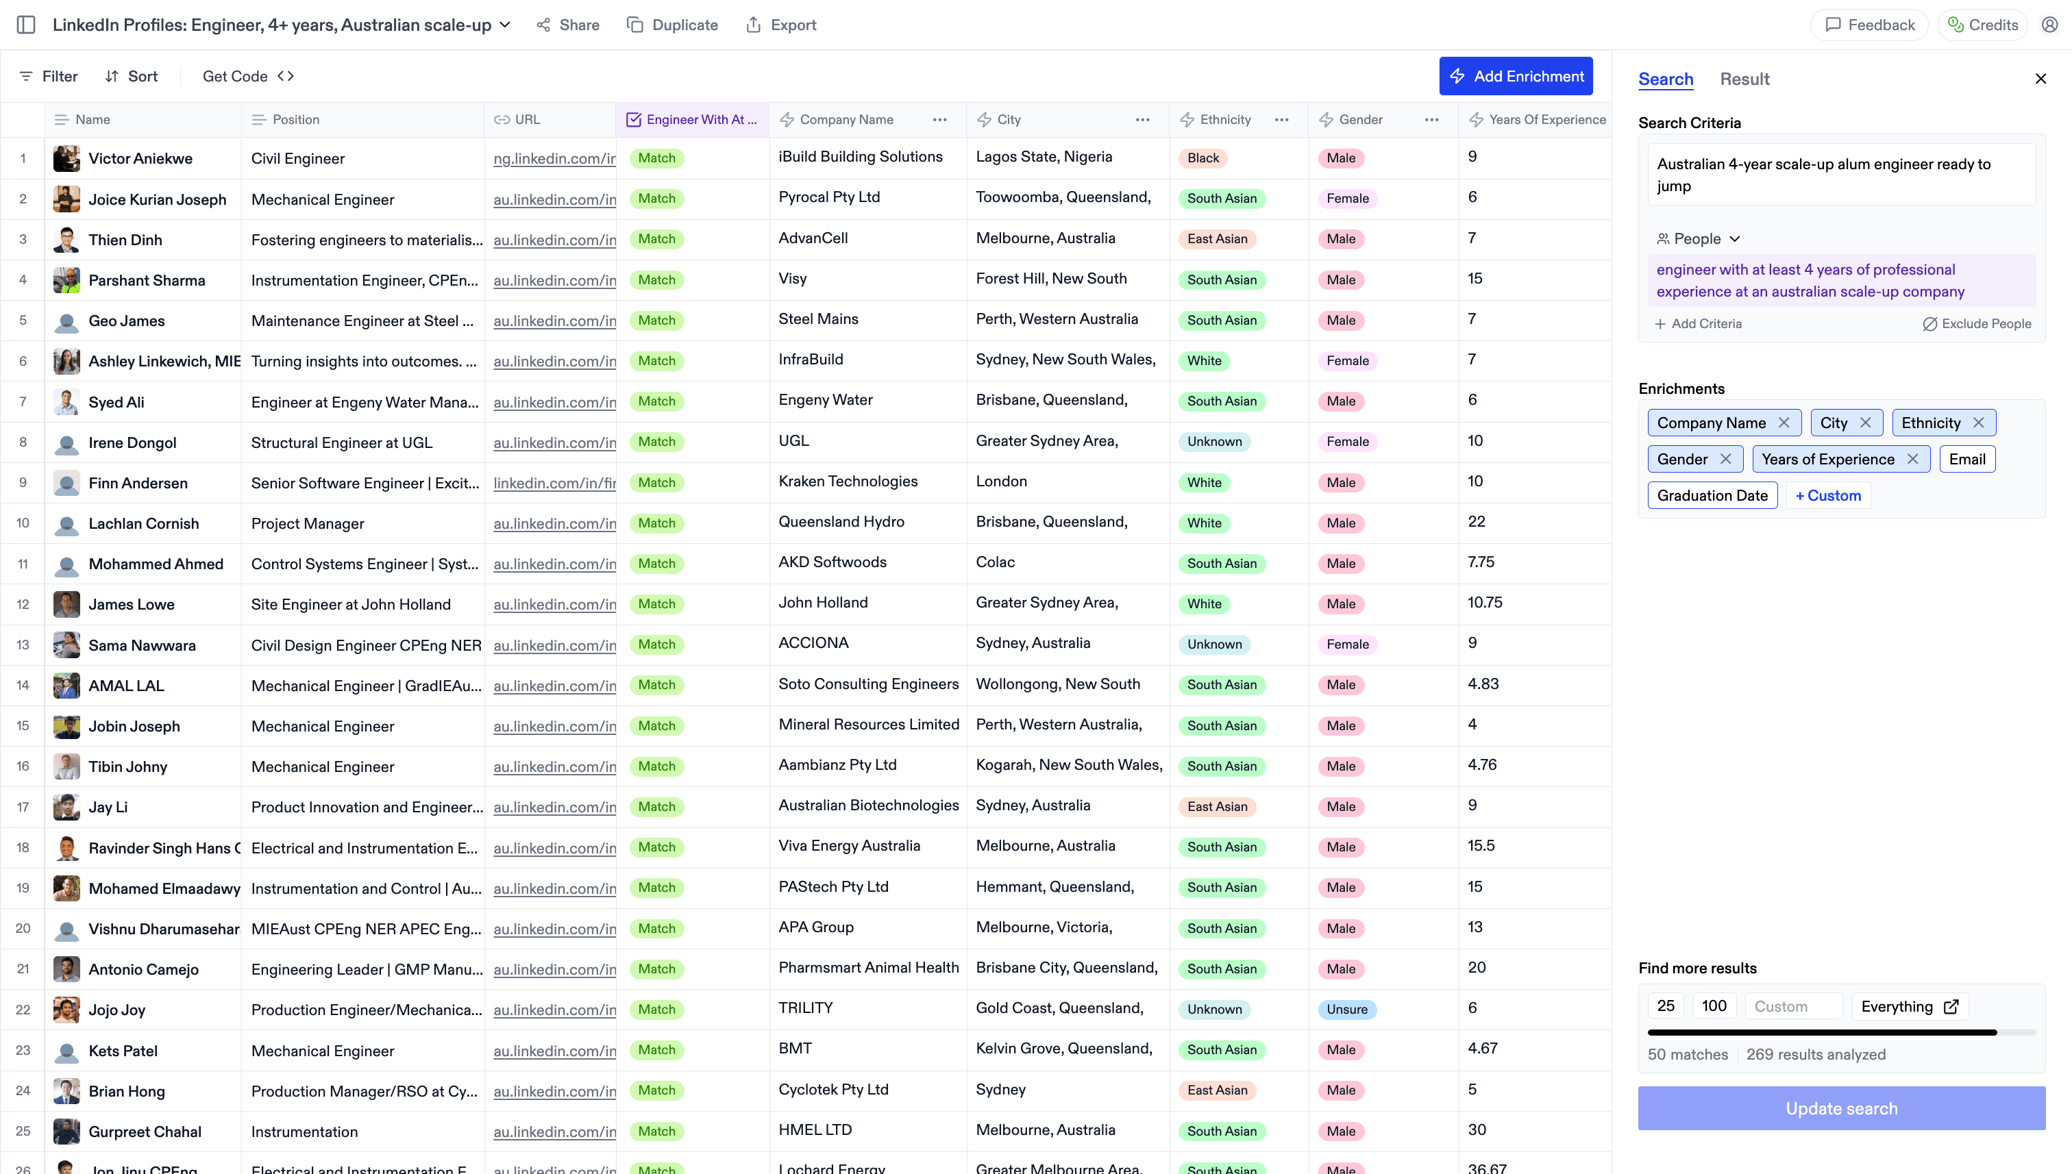This screenshot has height=1174, width=2072.
Task: Open the Sort control
Action: 131,76
